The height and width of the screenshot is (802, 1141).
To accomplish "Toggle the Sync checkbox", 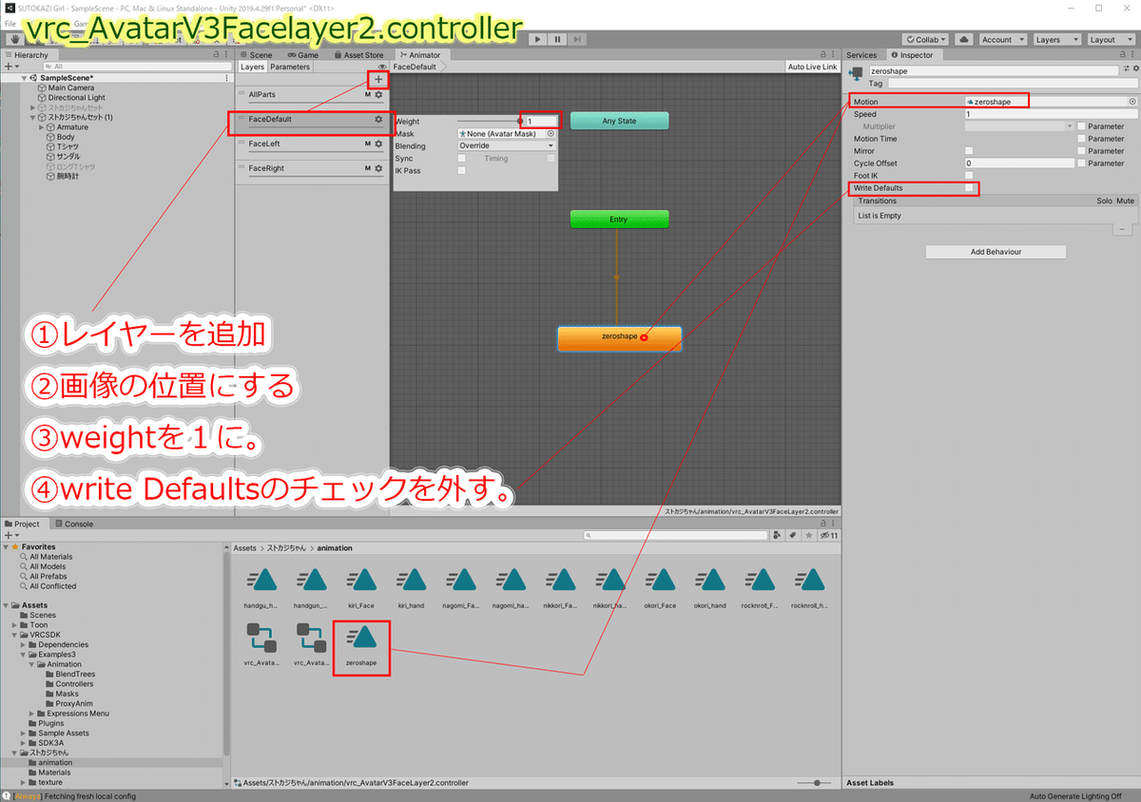I will pyautogui.click(x=462, y=159).
